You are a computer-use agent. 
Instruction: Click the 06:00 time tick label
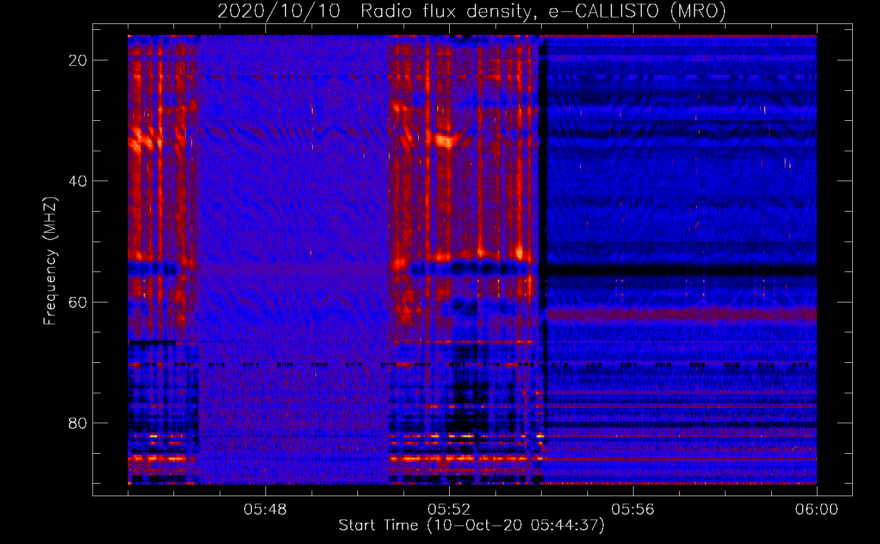click(x=816, y=510)
